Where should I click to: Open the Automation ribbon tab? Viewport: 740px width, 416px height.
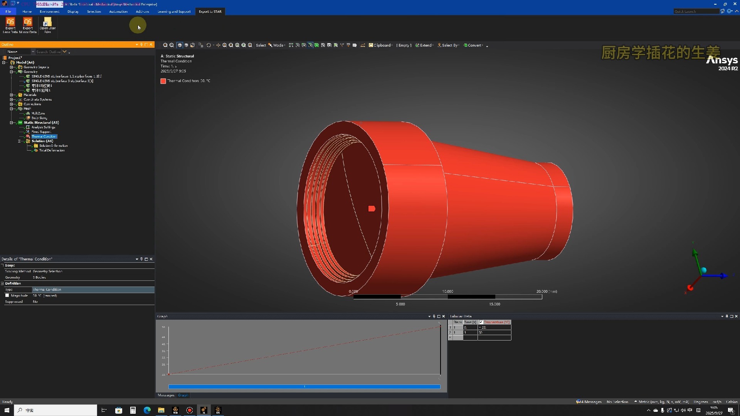pos(118,12)
